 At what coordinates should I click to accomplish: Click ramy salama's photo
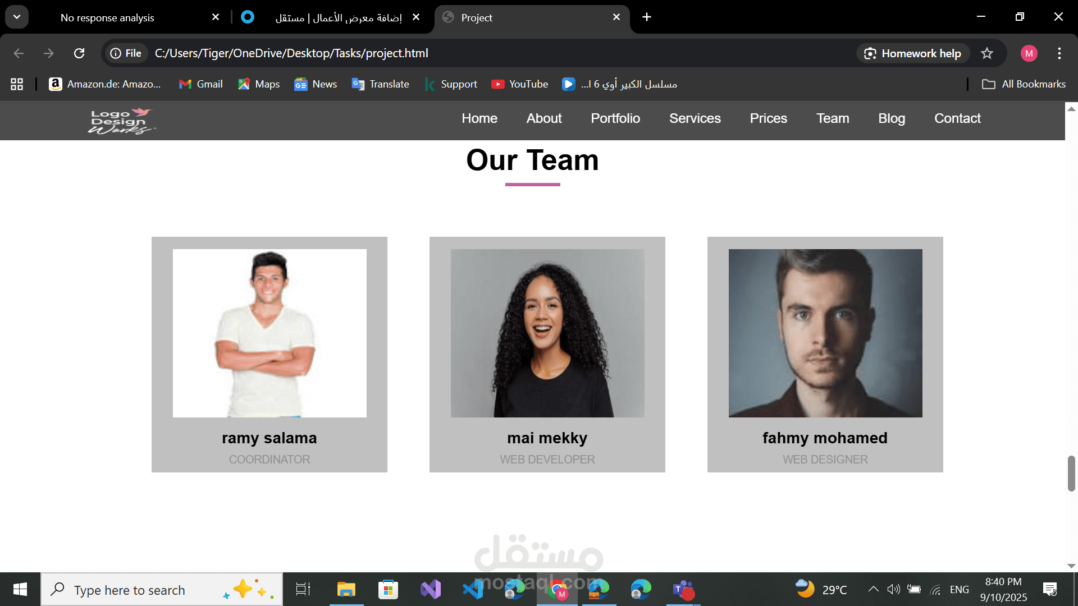click(269, 333)
